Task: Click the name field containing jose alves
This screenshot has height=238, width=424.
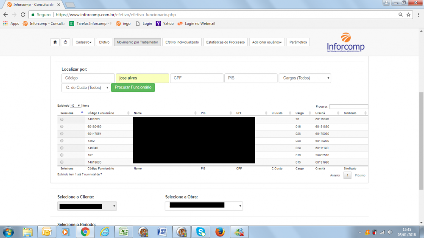Action: [142, 78]
